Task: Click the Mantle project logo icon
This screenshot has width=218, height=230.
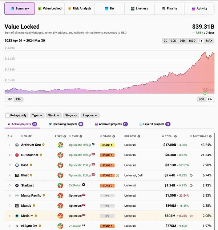Action: (17, 206)
